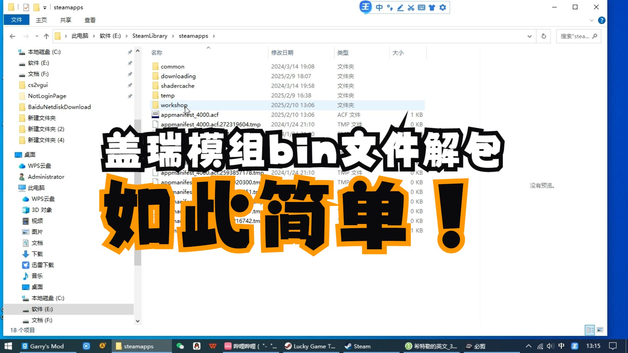The width and height of the screenshot is (628, 353).
Task: Expand chevron after steamapps in breadcrumb
Action: point(214,36)
